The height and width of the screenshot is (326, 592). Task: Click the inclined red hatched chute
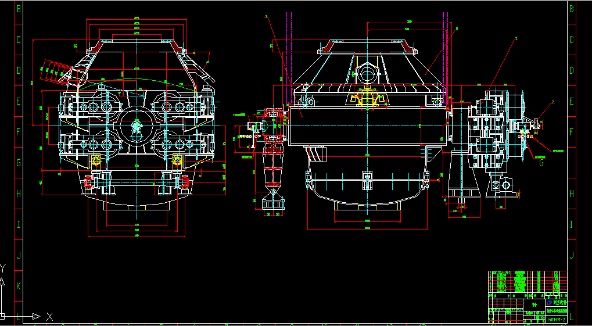[x=58, y=71]
